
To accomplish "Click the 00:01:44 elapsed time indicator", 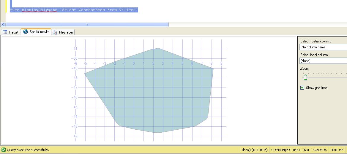I will pos(337,150).
